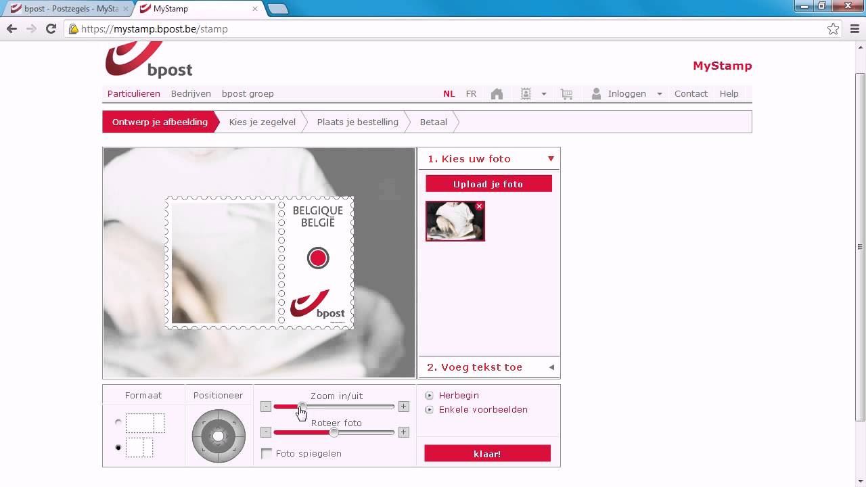Image resolution: width=866 pixels, height=487 pixels.
Task: Open the Particulieren menu item
Action: click(x=134, y=94)
